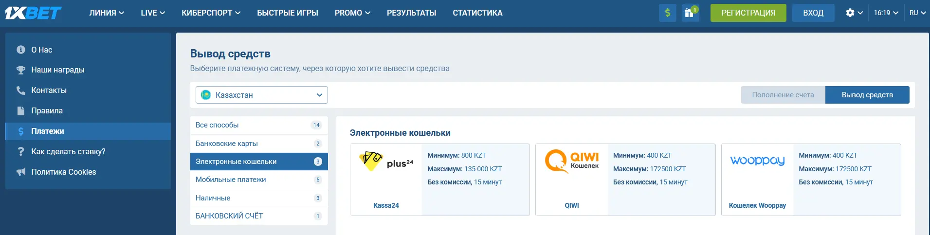The image size is (930, 235).
Task: Click the 1XBET logo
Action: (33, 13)
